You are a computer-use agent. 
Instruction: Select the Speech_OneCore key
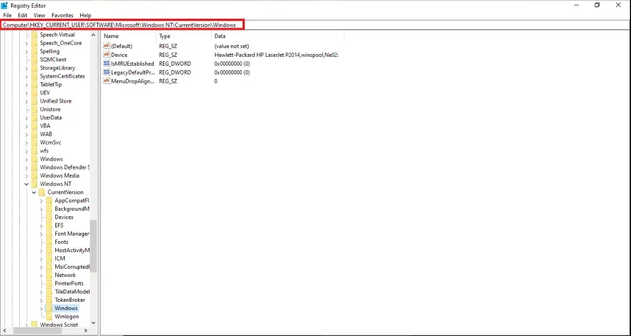61,43
